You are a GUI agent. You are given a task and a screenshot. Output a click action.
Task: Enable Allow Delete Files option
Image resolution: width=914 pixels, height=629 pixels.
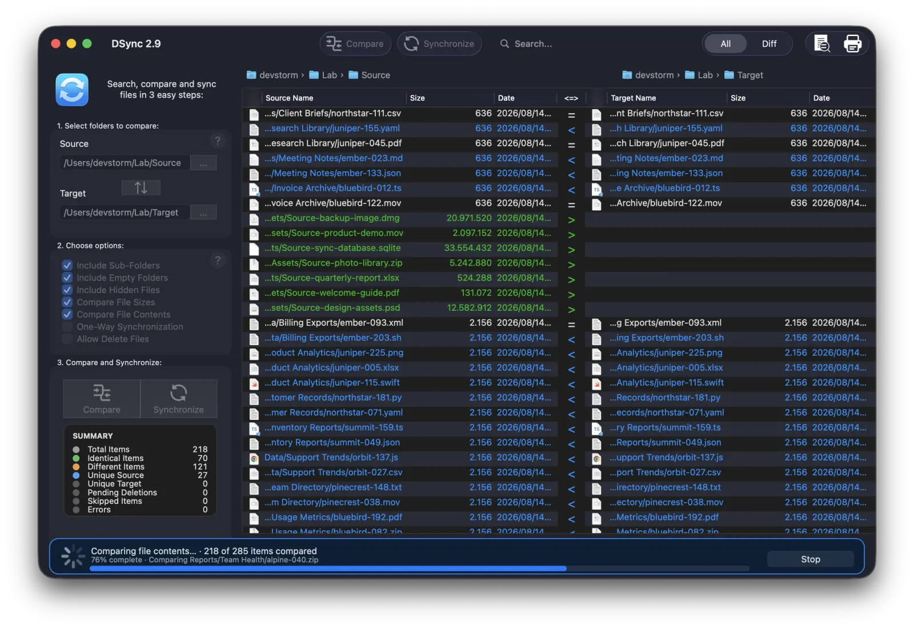click(x=67, y=339)
